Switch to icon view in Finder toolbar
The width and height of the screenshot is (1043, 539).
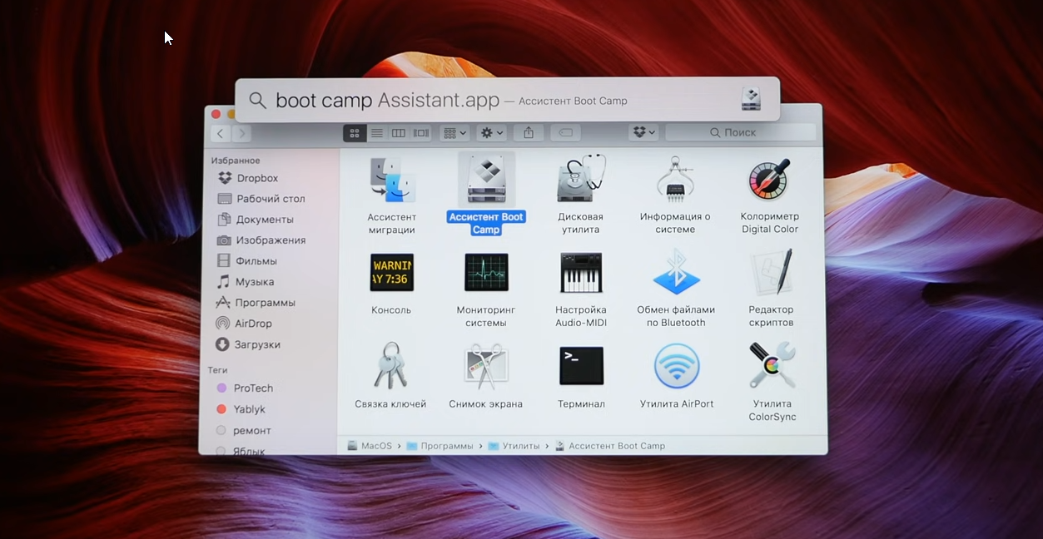point(355,133)
